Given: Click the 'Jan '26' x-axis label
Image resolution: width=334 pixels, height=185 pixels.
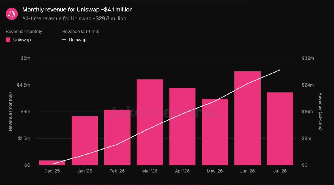Looking at the screenshot, I should (x=85, y=171).
